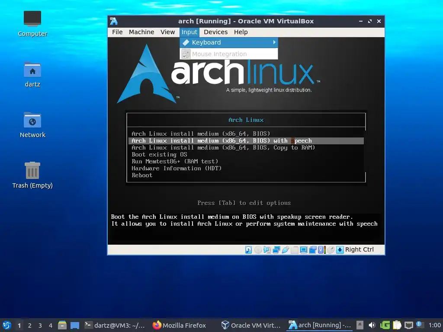
Task: Open the Machine menu
Action: 141,32
